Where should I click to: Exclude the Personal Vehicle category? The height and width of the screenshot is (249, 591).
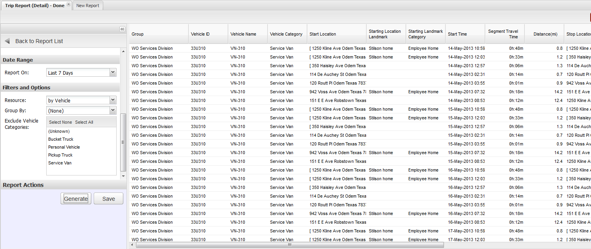[x=64, y=147]
